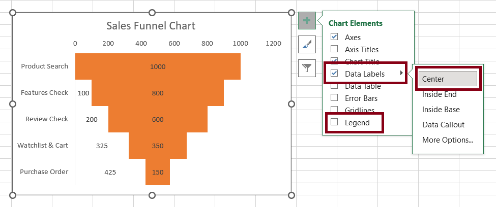Screen dimensions: 496x207
Task: Toggle the Axes checkbox
Action: pyautogui.click(x=334, y=37)
